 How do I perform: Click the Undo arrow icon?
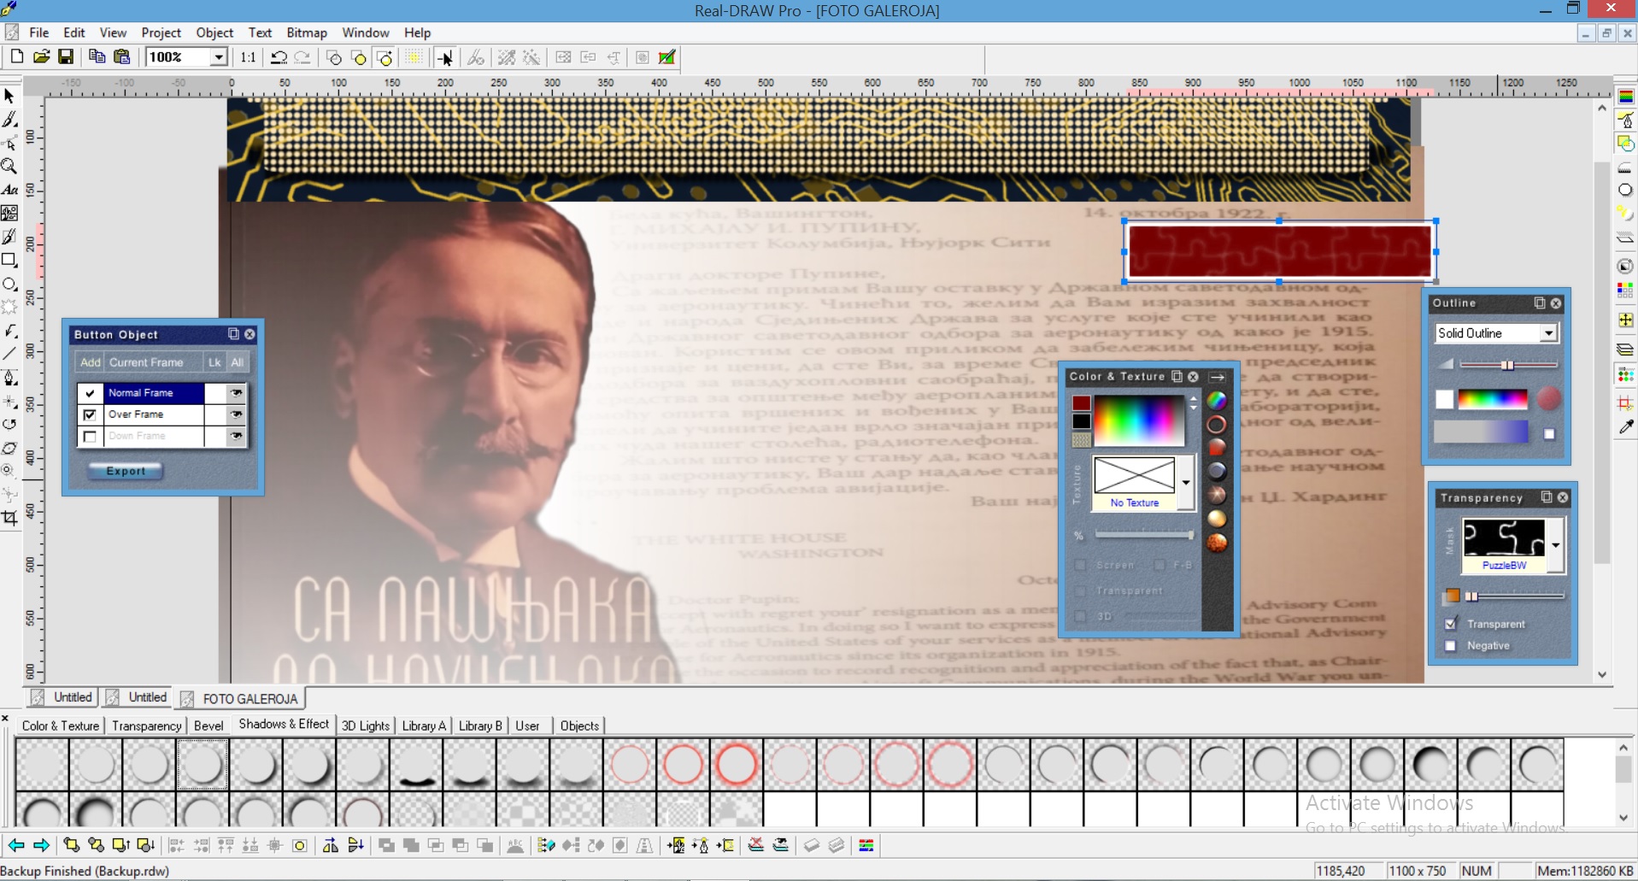tap(279, 57)
